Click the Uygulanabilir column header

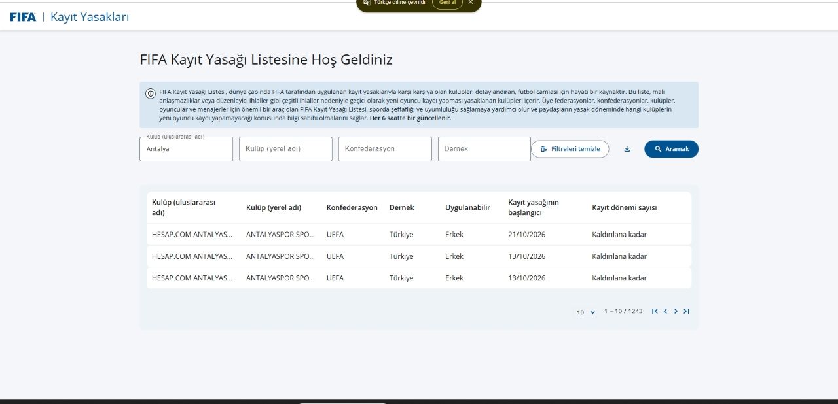tap(467, 207)
